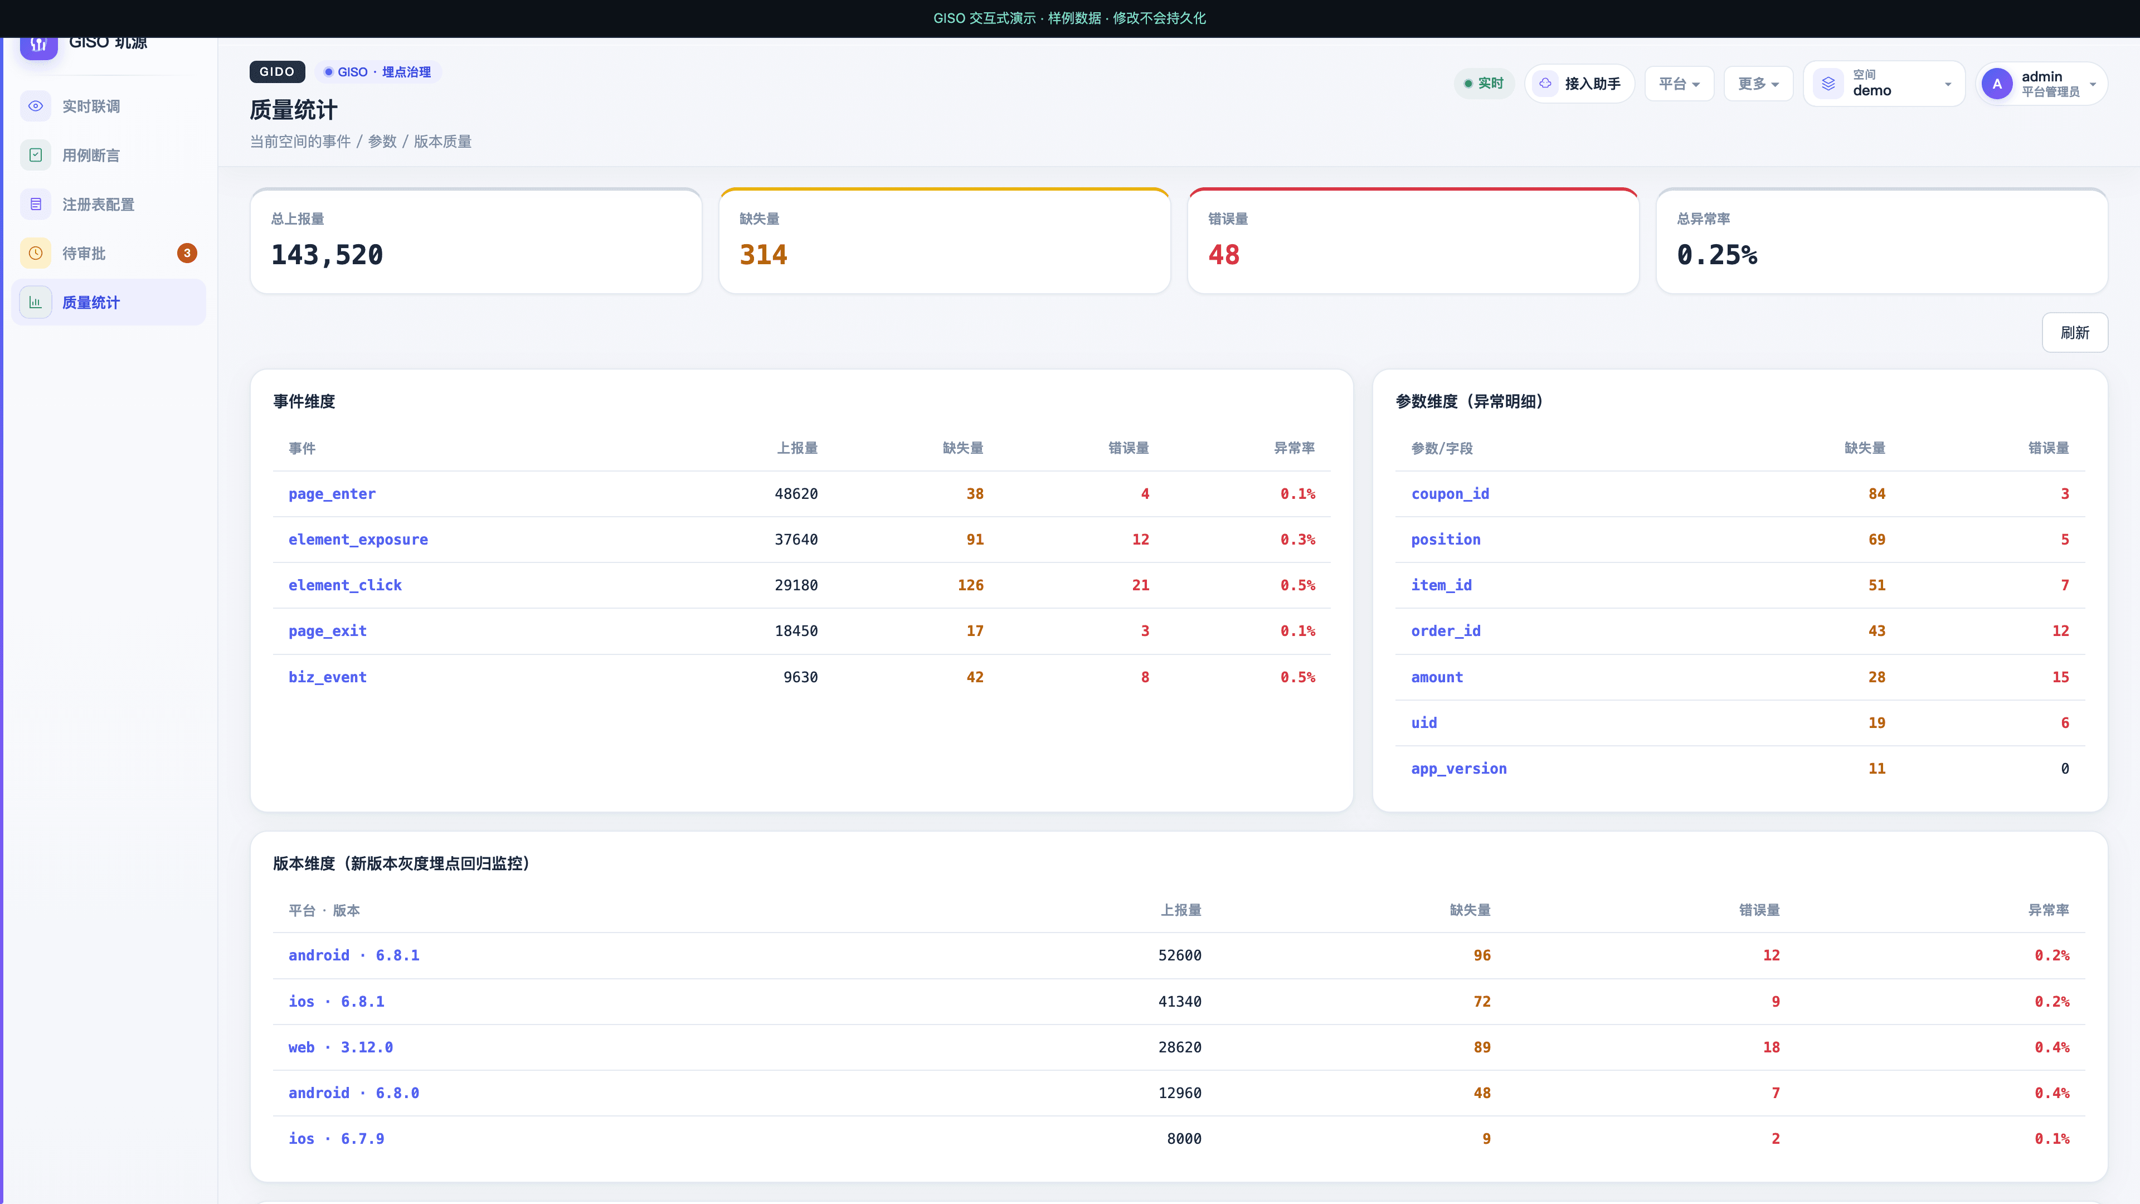This screenshot has height=1204, width=2140.
Task: Click the 刷新 button
Action: point(2074,332)
